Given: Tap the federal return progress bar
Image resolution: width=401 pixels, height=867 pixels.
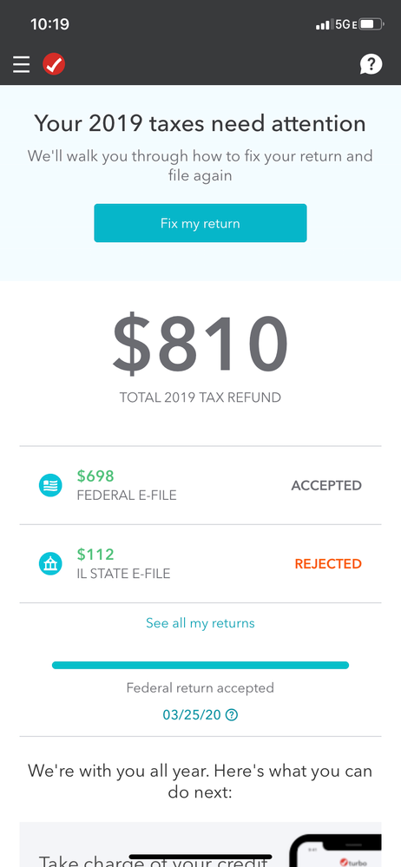Looking at the screenshot, I should (x=200, y=665).
